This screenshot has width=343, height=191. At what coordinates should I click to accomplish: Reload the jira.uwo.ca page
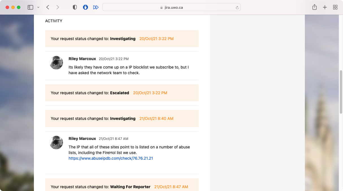click(237, 8)
